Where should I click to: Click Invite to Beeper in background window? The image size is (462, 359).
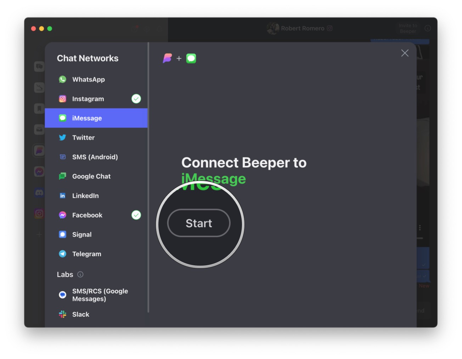point(408,28)
